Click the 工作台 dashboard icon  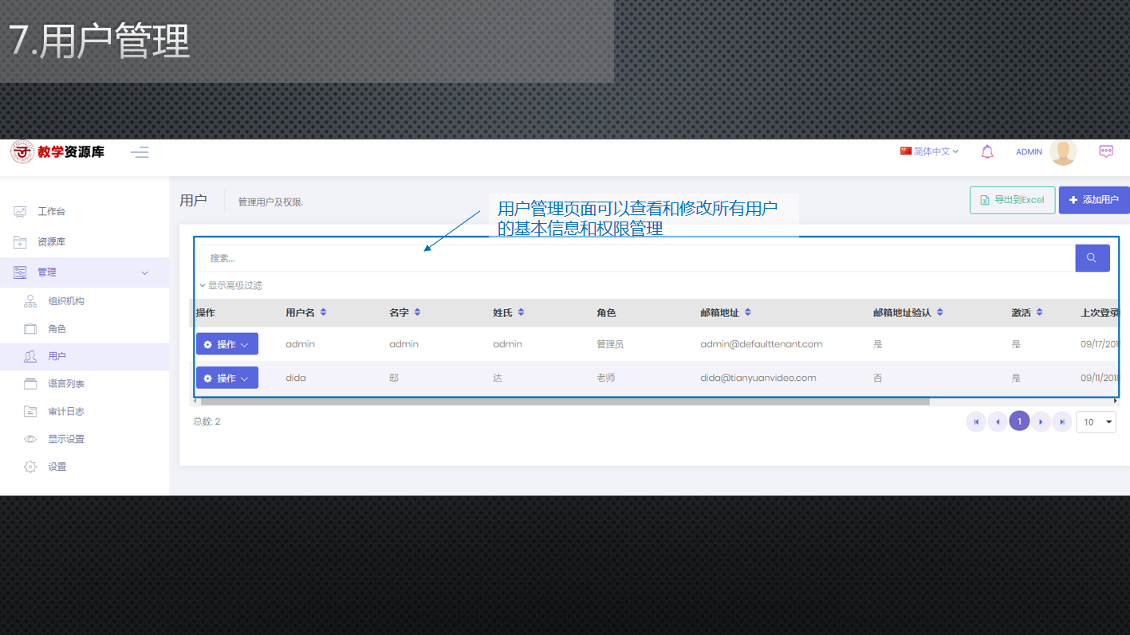[20, 212]
